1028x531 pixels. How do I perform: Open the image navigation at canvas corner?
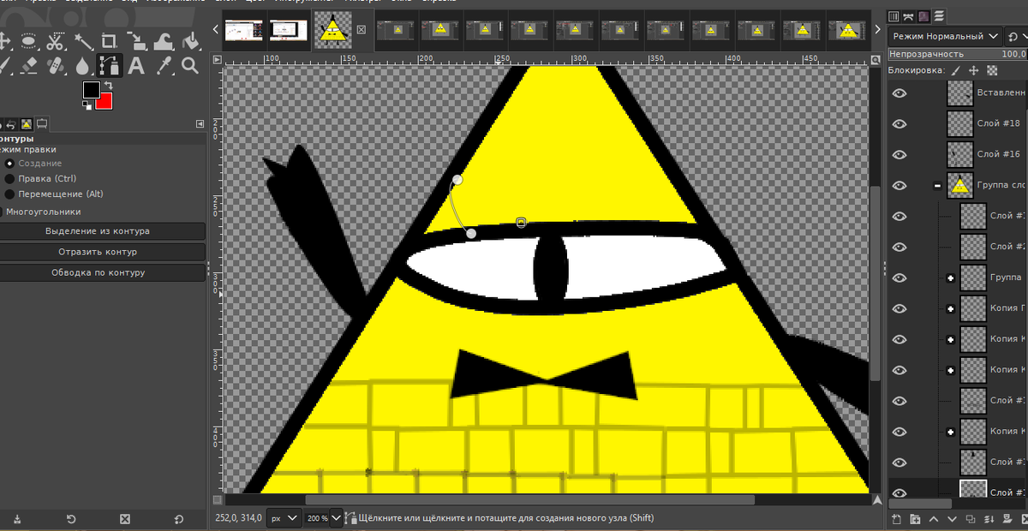click(x=876, y=499)
